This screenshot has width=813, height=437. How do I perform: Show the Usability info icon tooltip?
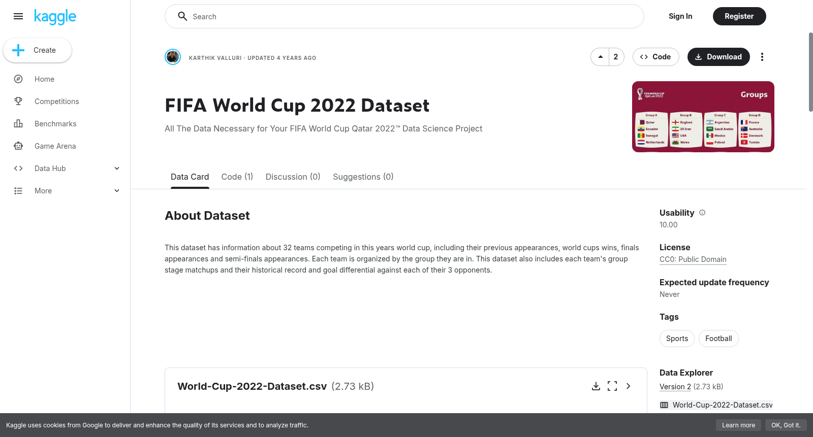(x=702, y=213)
